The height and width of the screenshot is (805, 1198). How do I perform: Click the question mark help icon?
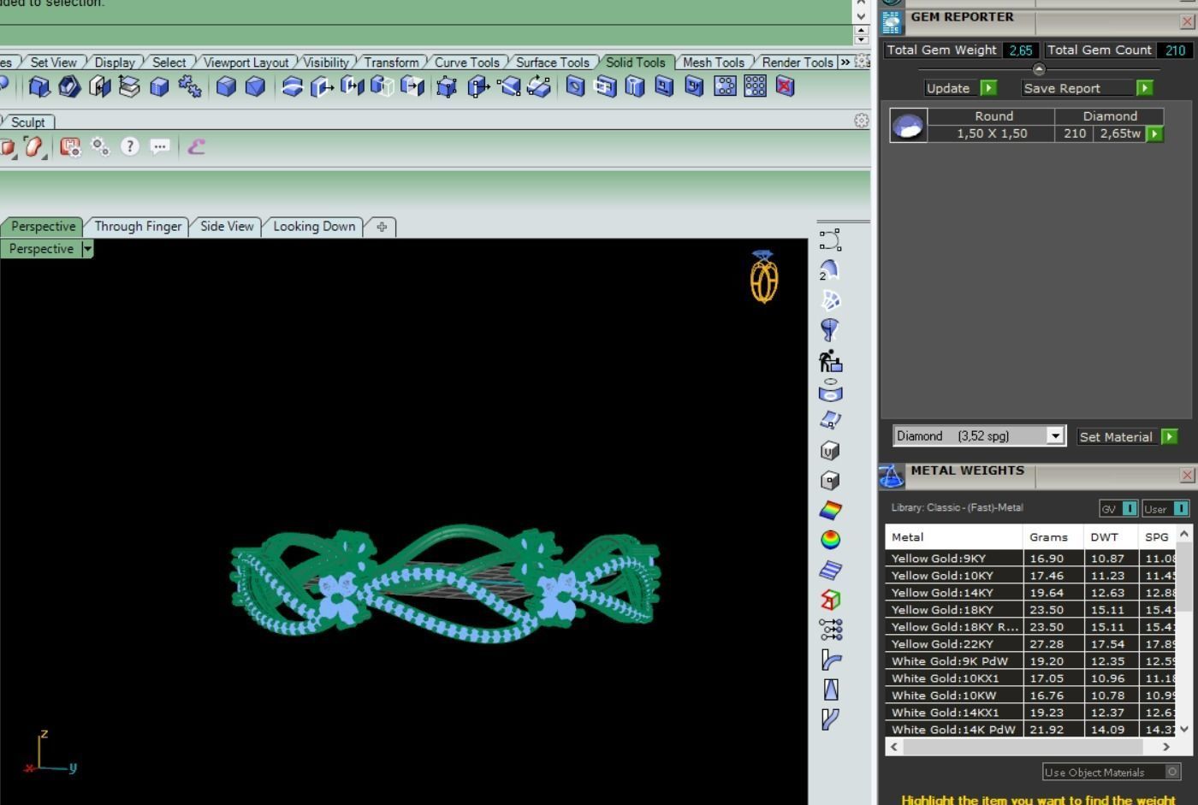[x=129, y=147]
